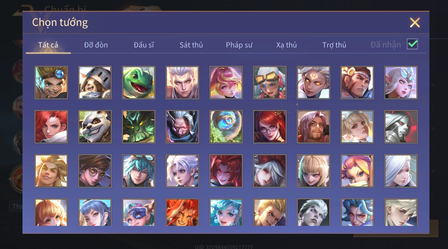Switch to the Pháp sư tab
This screenshot has width=448, height=249.
pos(239,45)
